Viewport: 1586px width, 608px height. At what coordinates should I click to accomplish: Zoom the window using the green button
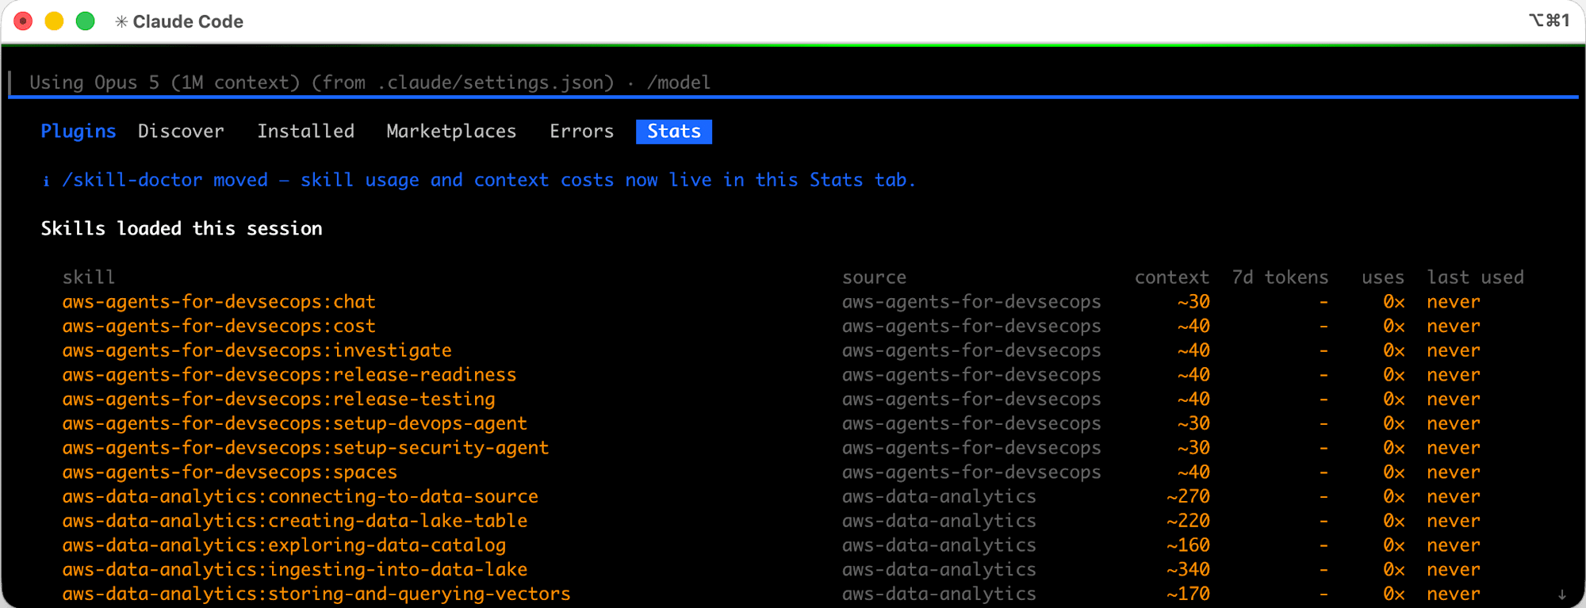(x=85, y=21)
